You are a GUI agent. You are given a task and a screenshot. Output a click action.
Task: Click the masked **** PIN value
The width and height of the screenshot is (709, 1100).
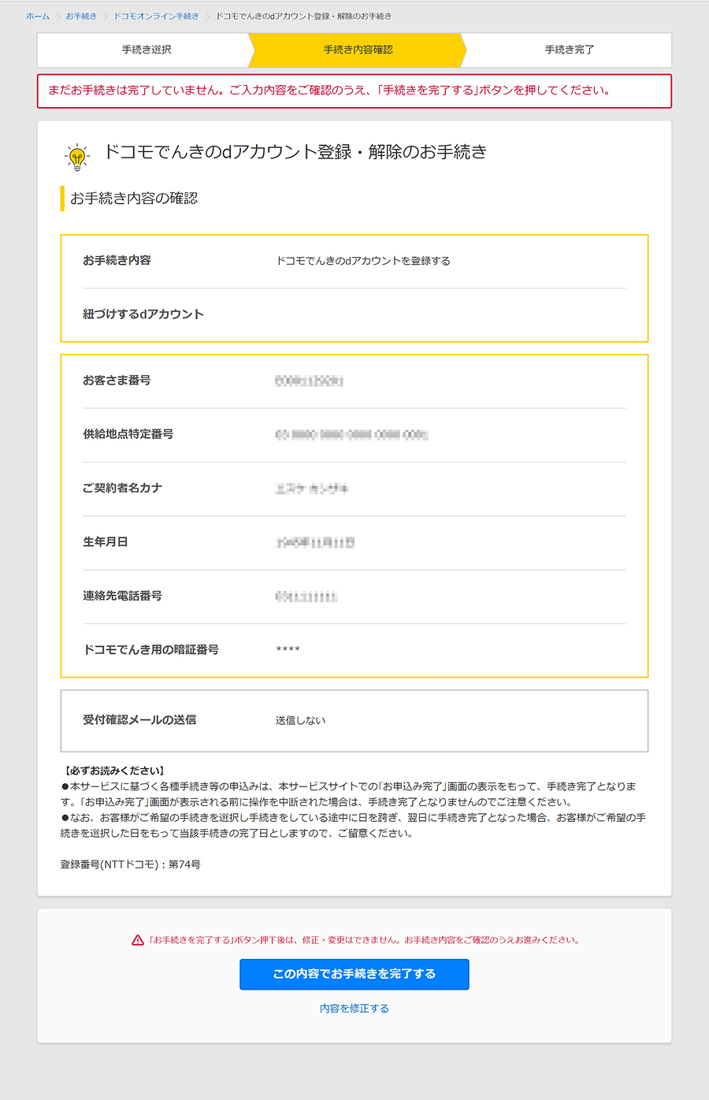coord(288,650)
